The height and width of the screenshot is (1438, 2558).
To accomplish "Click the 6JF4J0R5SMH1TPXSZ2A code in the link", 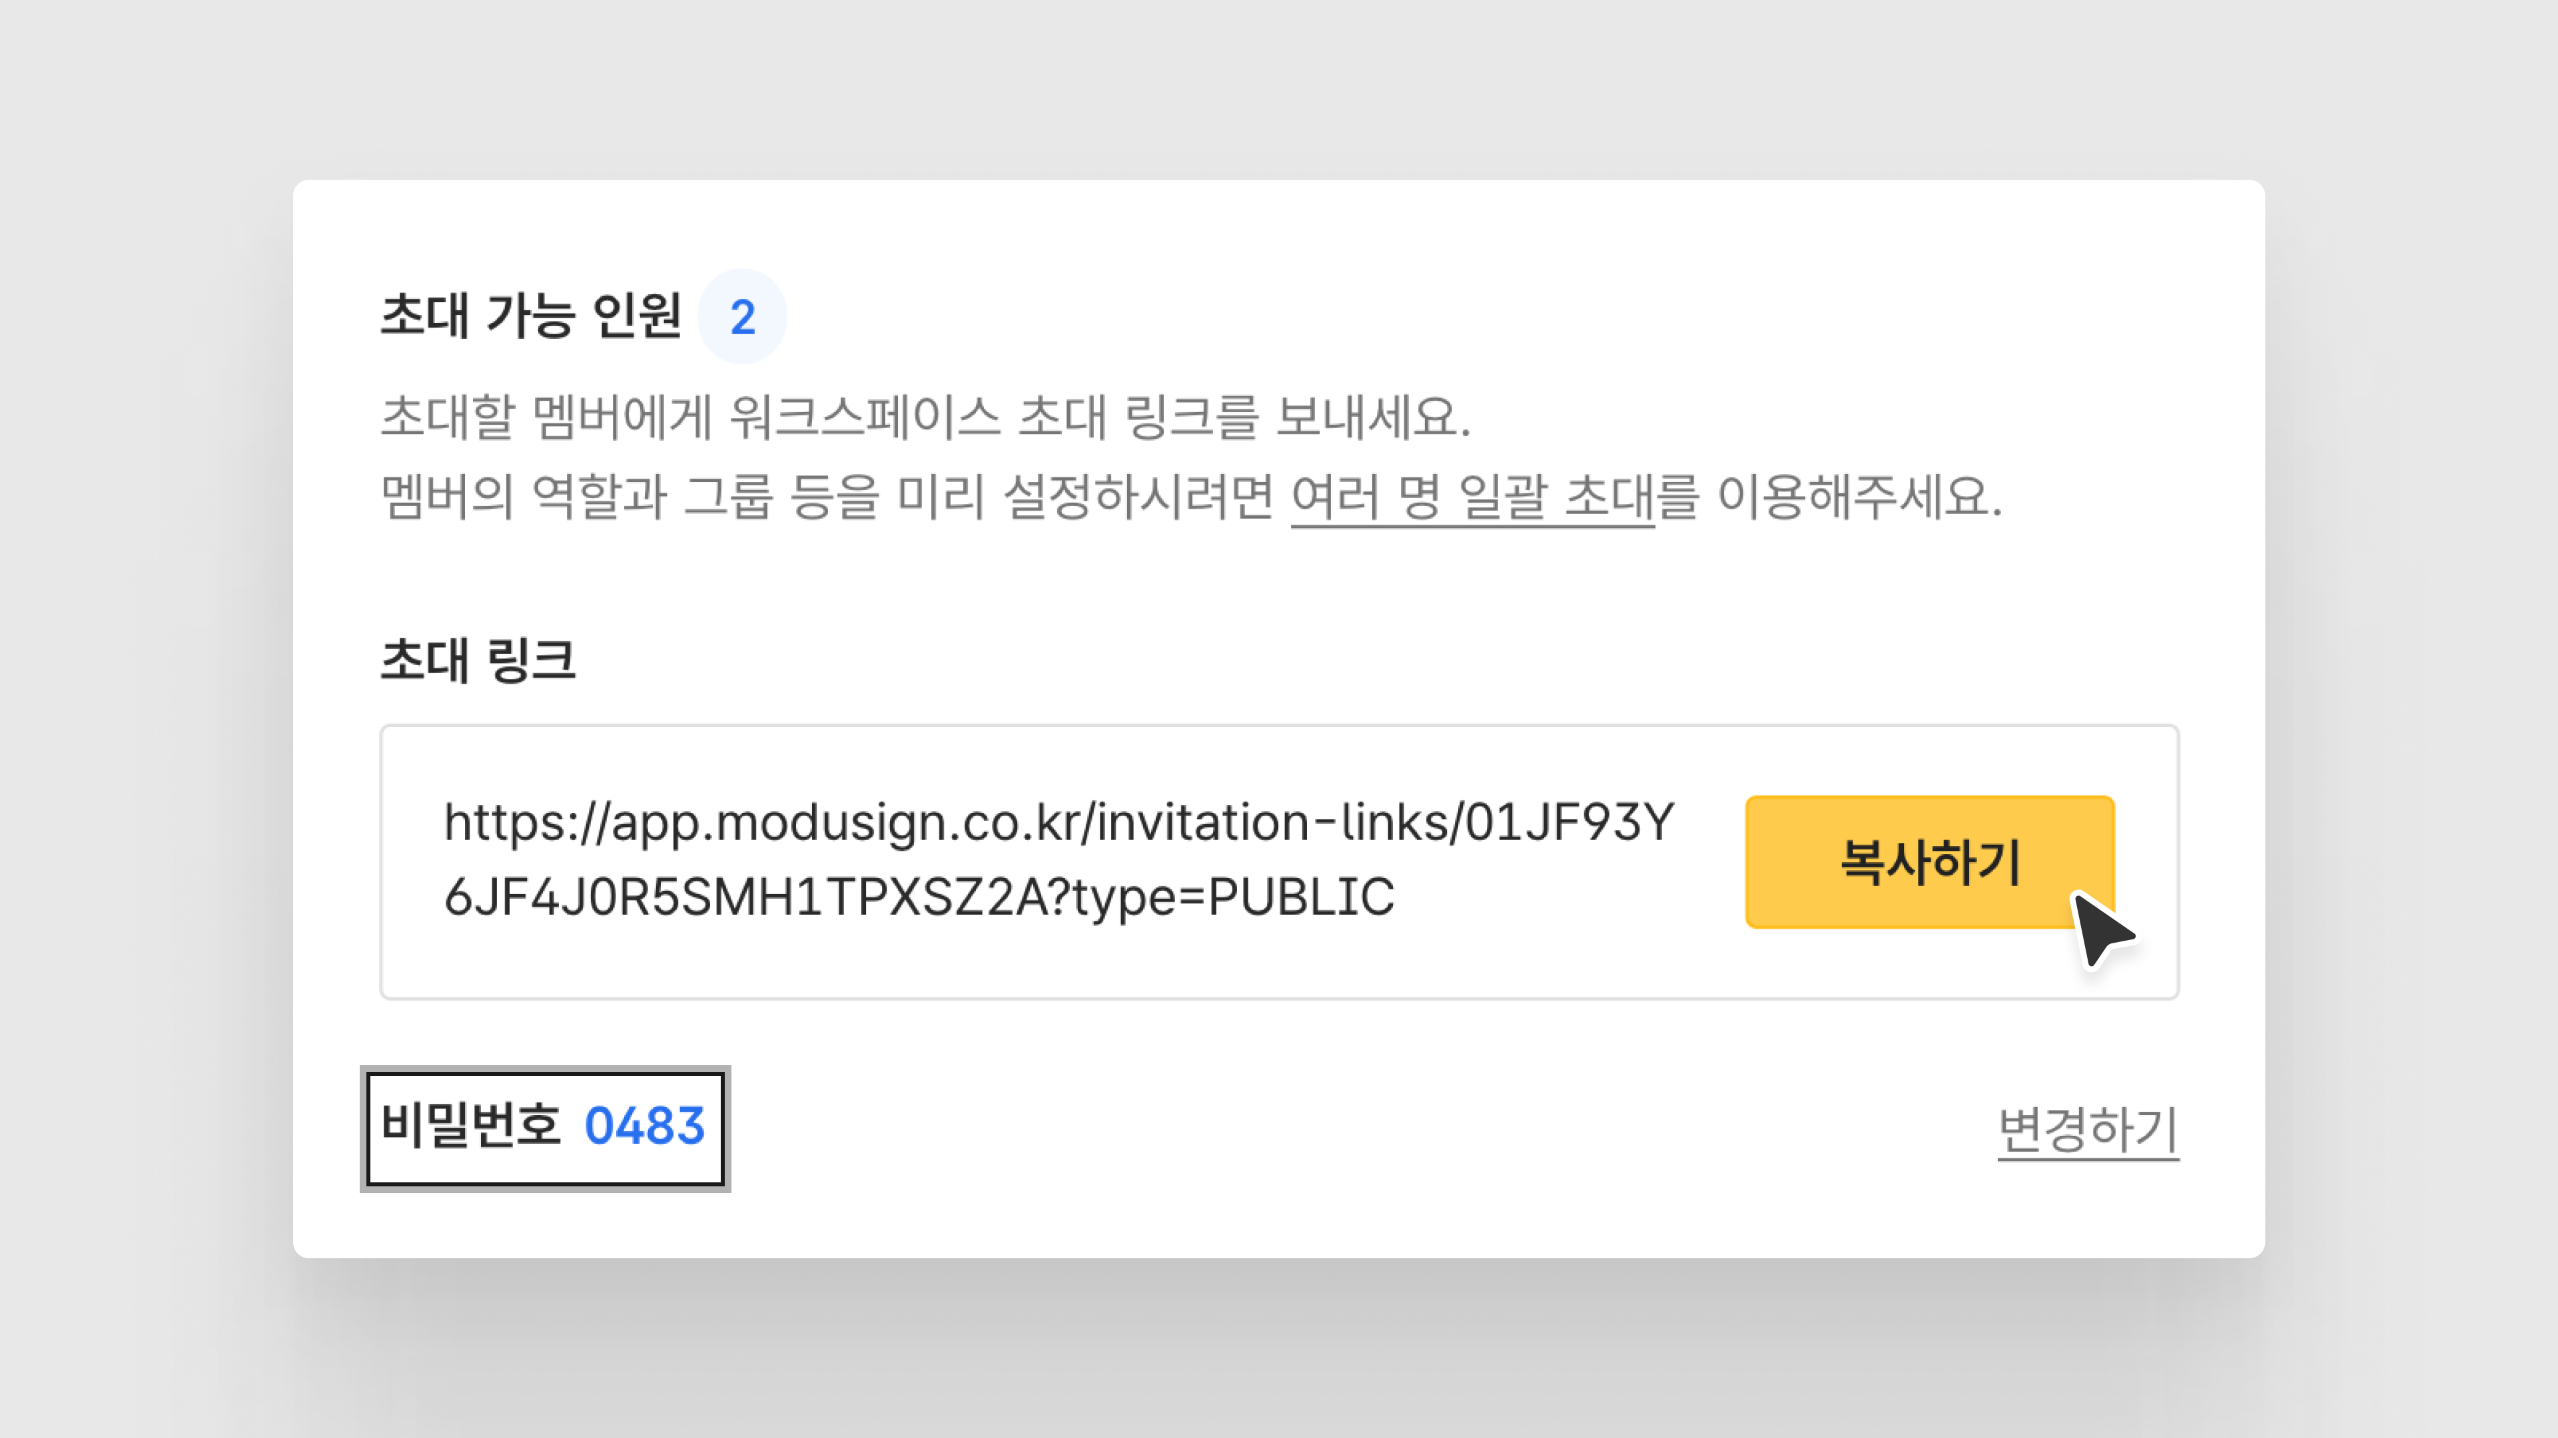I will point(745,897).
